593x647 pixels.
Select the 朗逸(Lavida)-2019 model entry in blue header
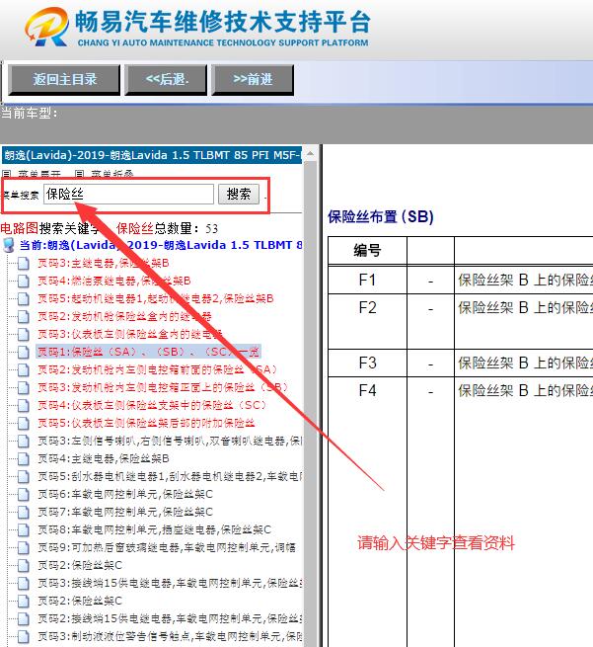click(152, 155)
